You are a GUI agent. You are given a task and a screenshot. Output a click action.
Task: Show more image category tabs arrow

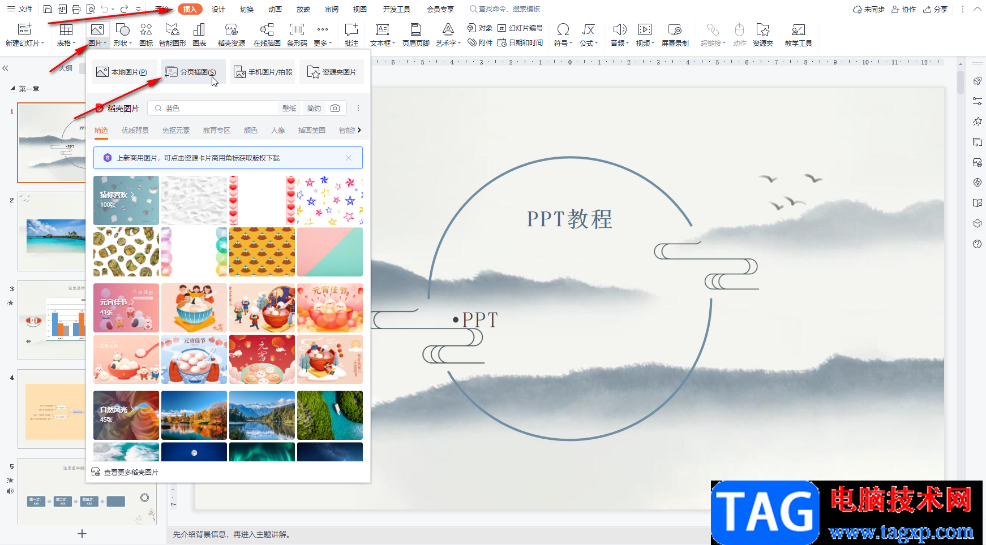(359, 130)
